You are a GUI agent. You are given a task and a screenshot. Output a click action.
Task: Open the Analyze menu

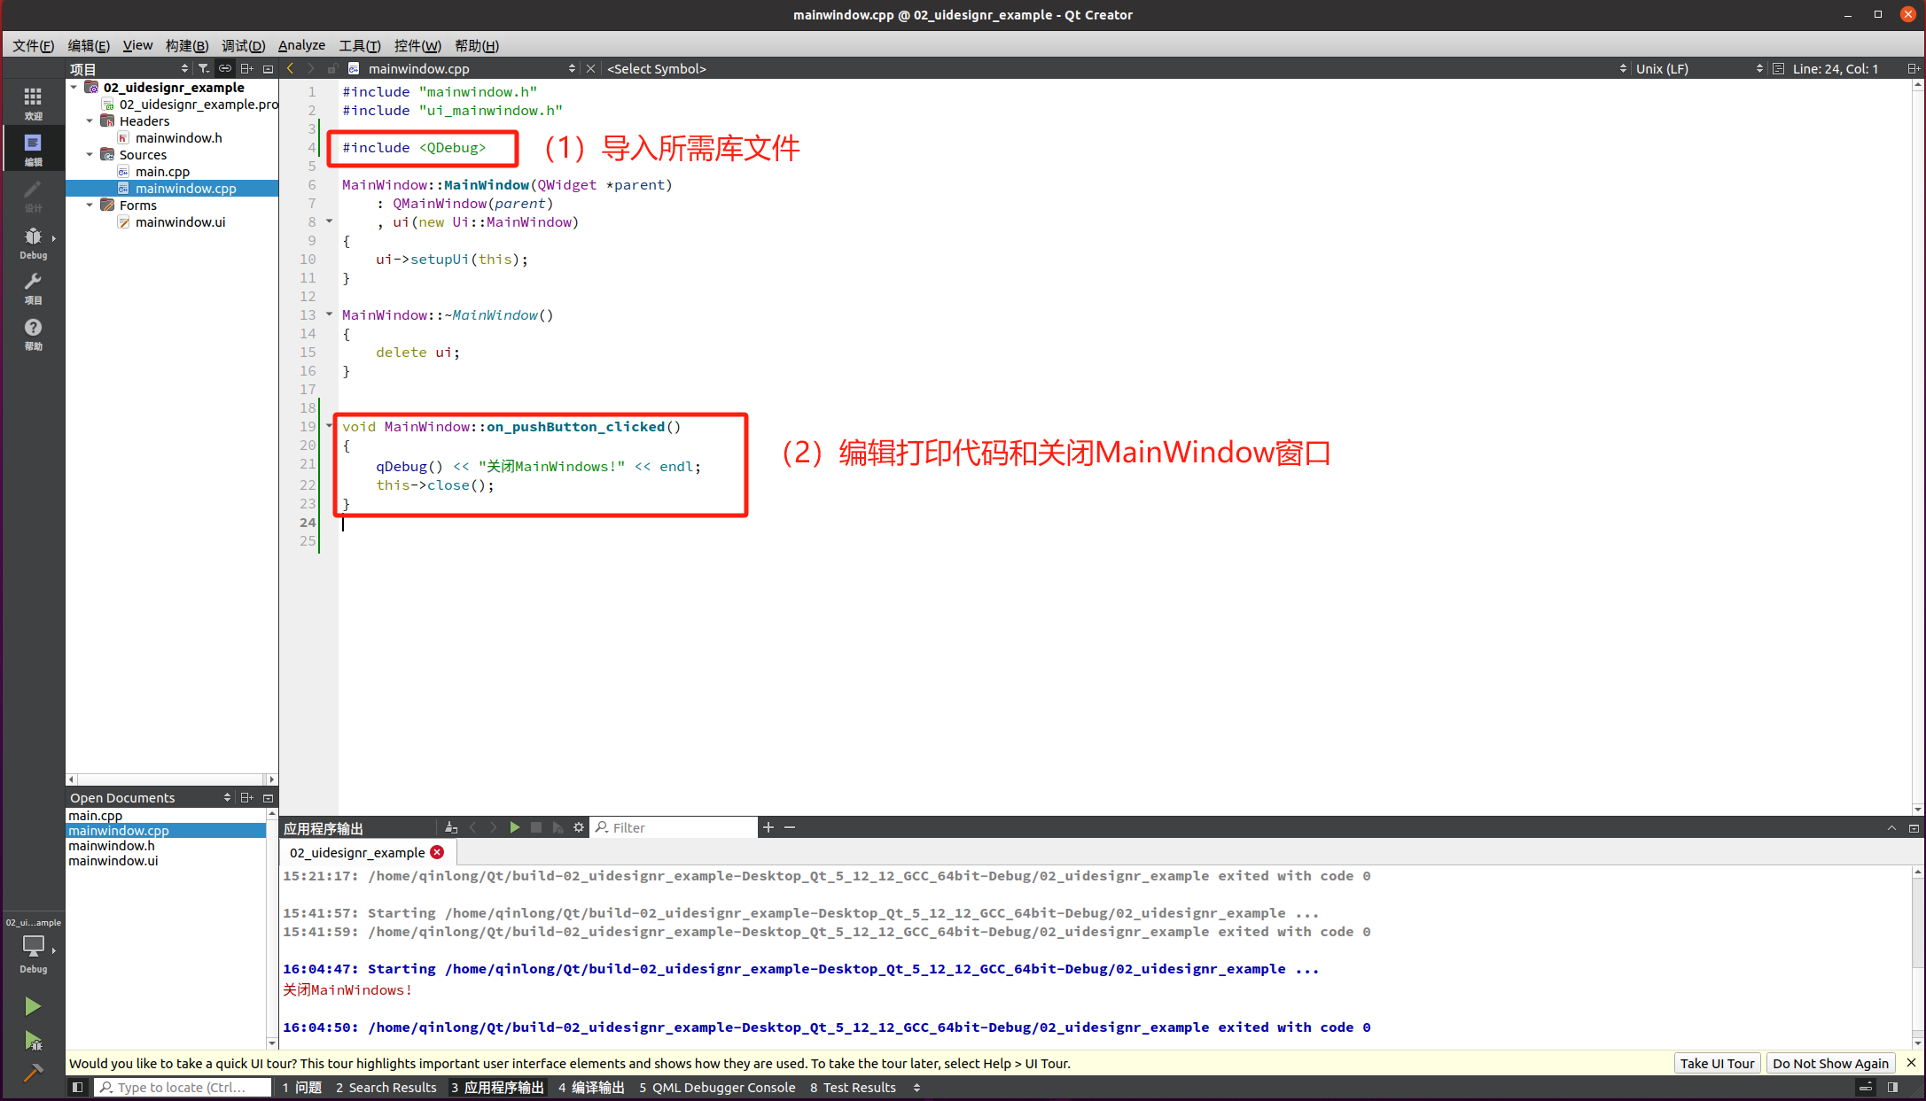(x=300, y=45)
